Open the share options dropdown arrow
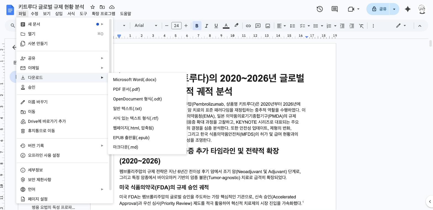 (394, 9)
